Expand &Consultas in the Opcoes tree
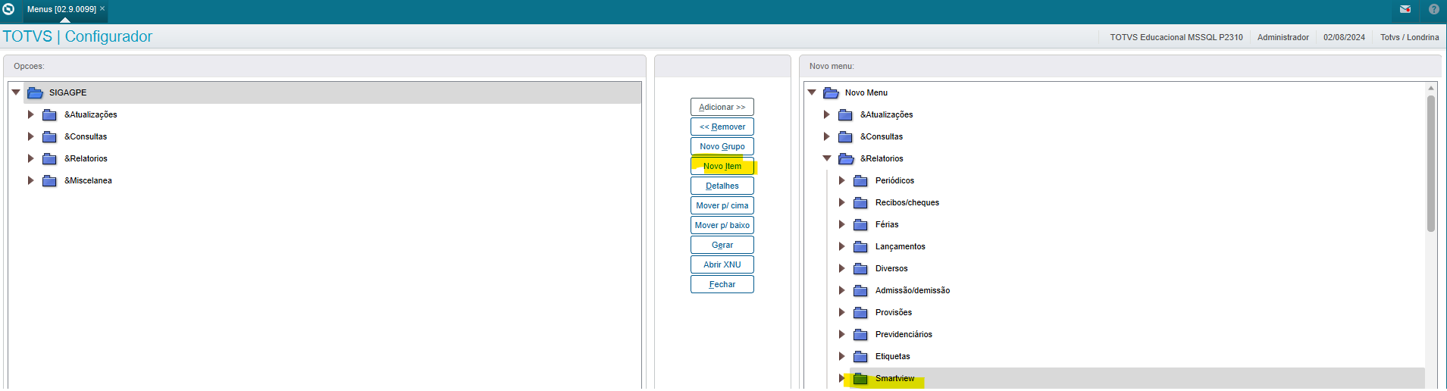This screenshot has height=391, width=1447. (x=30, y=136)
